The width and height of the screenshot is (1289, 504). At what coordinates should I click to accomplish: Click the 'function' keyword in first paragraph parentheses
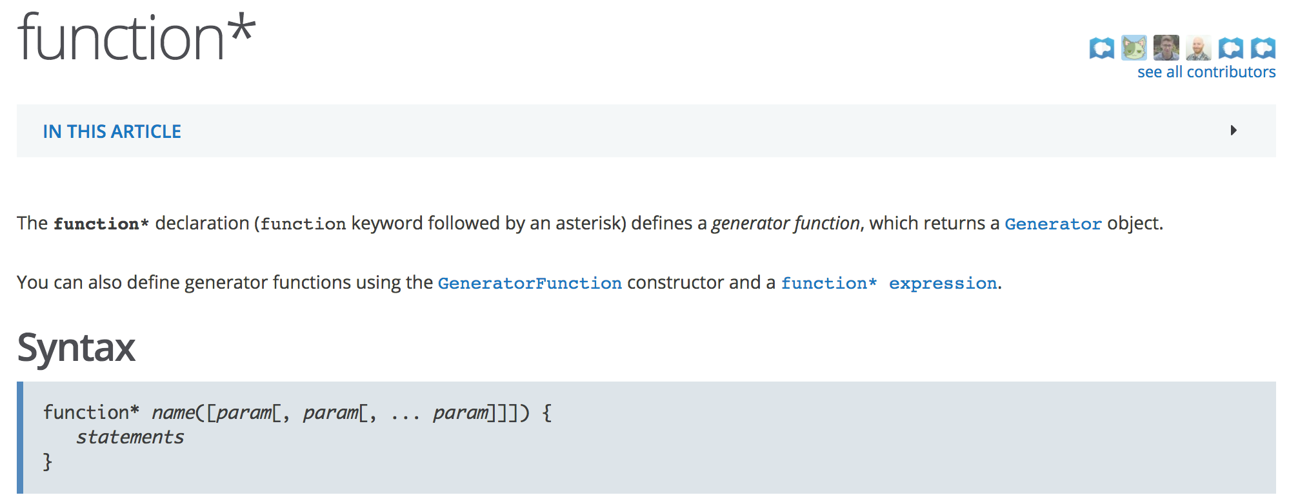point(303,224)
